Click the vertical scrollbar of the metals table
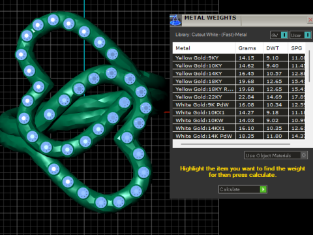The image size is (313, 235). tap(309, 66)
